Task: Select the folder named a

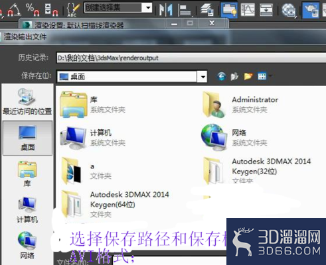Action: [86, 171]
